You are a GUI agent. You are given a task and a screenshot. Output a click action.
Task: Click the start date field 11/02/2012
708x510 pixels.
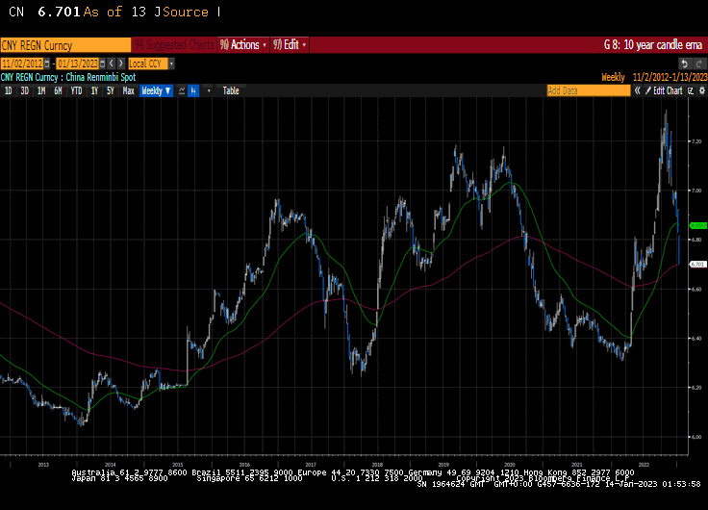pos(22,64)
